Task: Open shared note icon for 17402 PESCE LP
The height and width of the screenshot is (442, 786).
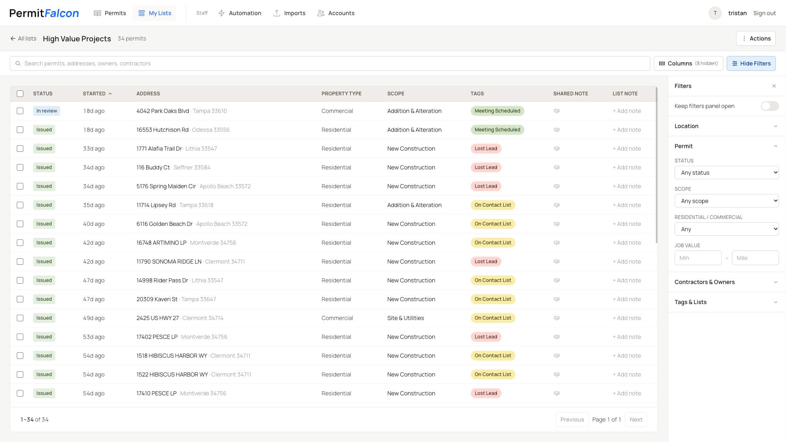Action: point(556,337)
